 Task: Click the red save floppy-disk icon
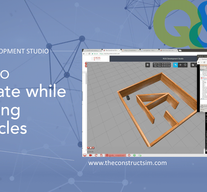[x=101, y=155]
